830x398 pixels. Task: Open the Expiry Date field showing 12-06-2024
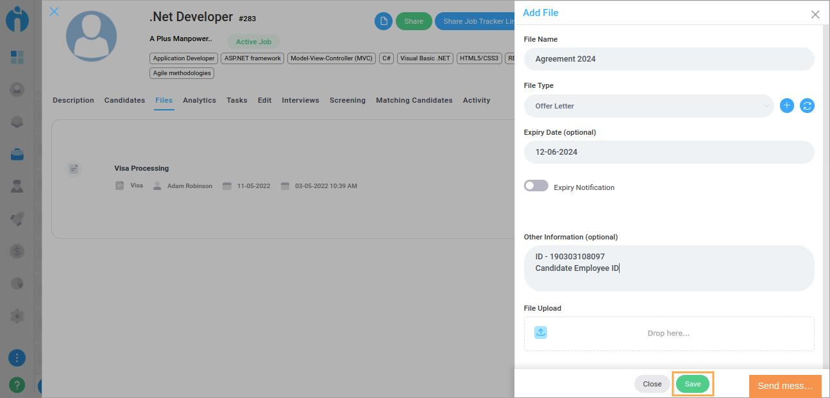pyautogui.click(x=669, y=152)
